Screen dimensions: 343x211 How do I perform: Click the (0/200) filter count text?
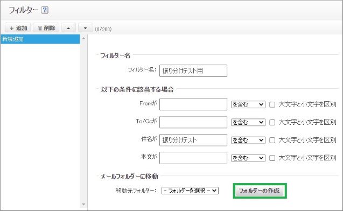click(x=103, y=29)
